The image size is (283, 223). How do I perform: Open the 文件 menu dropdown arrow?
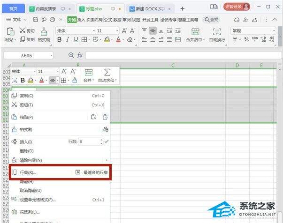click(x=25, y=20)
